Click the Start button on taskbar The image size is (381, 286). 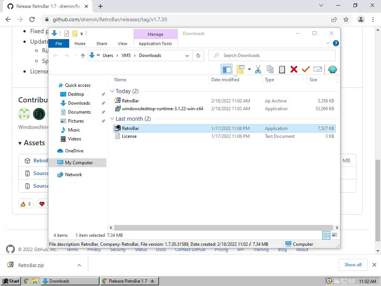pos(11,281)
